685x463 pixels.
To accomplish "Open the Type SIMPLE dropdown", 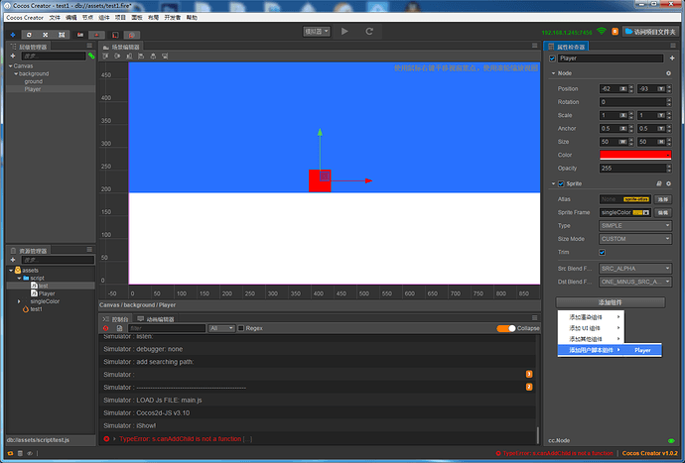I will point(635,226).
